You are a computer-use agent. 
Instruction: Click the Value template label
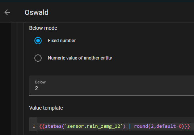coord(46,108)
